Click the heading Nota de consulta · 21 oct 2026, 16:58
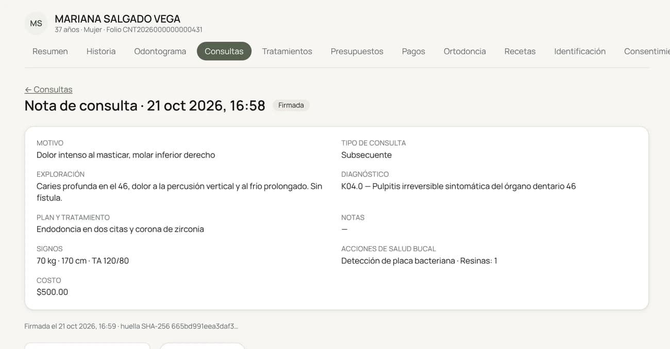 145,106
